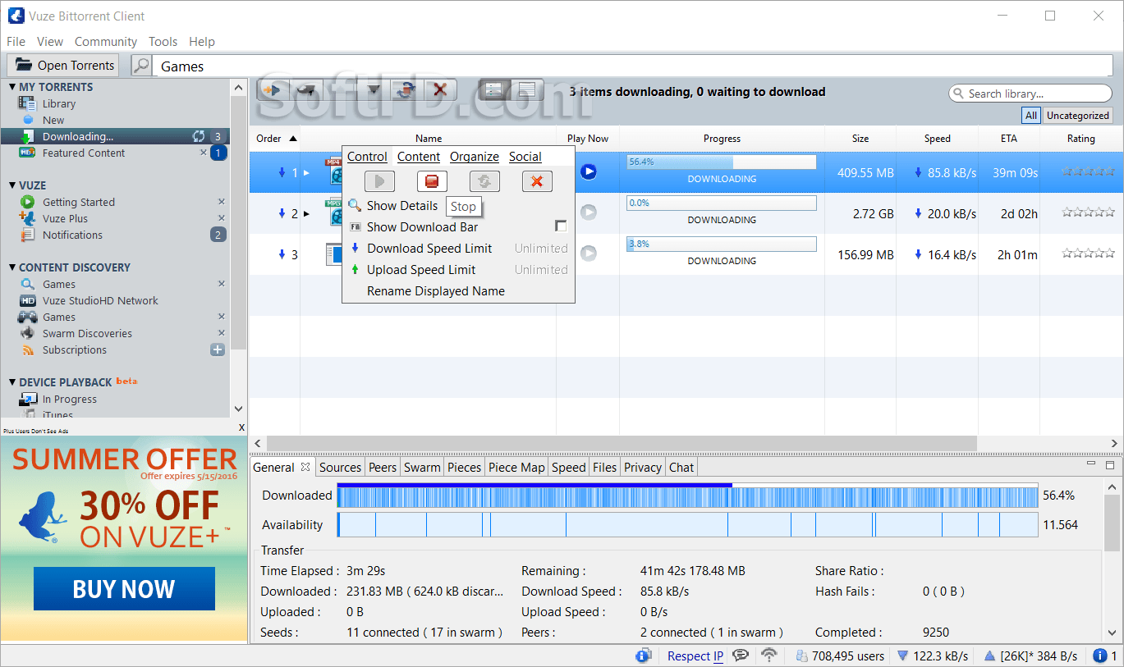Switch to the simple list view mode
The image size is (1124, 667).
pos(527,90)
